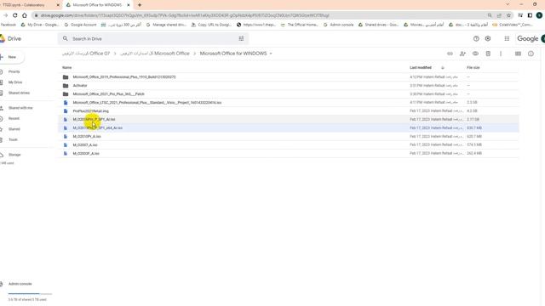
Task: Open Drive search options filter icon
Action: (x=241, y=38)
